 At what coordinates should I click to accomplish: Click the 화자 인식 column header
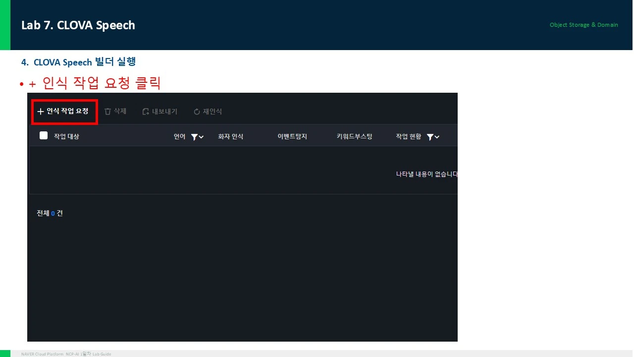tap(231, 136)
